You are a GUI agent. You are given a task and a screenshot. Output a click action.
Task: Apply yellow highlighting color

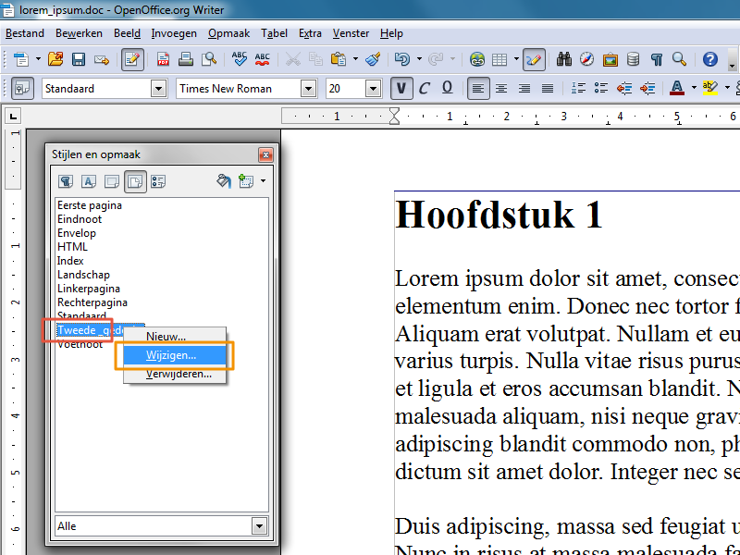pyautogui.click(x=709, y=88)
